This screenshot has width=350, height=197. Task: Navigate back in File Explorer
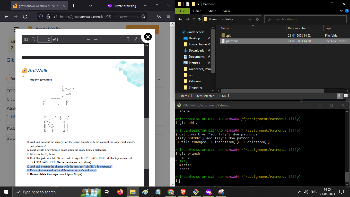[x=180, y=19]
